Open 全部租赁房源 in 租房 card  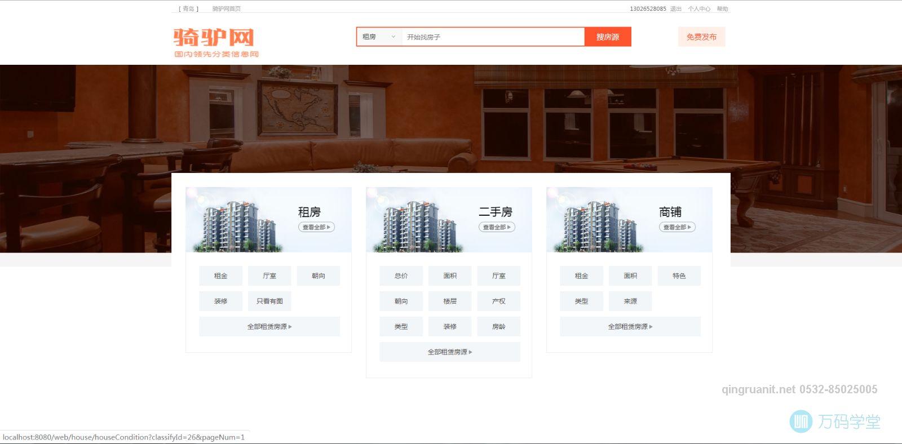269,326
